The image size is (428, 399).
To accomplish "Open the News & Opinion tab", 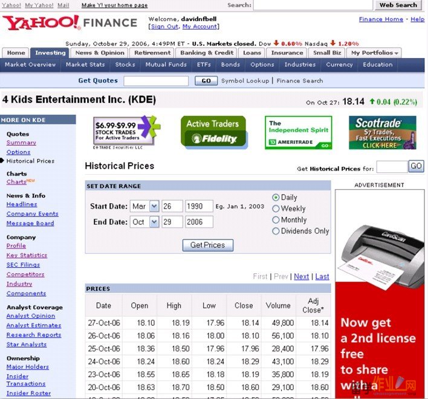I will click(100, 53).
